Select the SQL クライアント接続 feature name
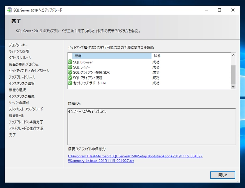The width and height of the screenshot is (245, 188). [88, 78]
